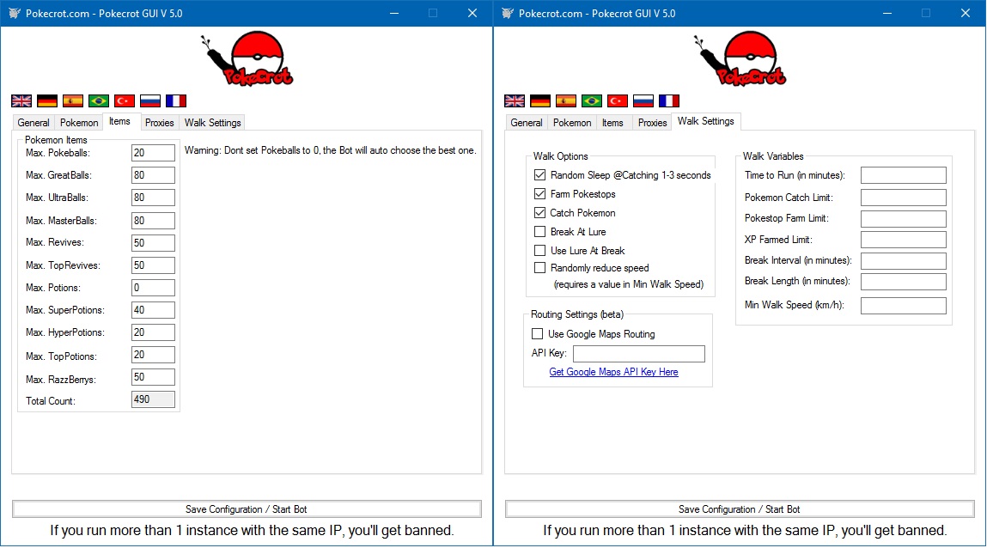
Task: Close the right Pokecrot window
Action: tap(966, 13)
